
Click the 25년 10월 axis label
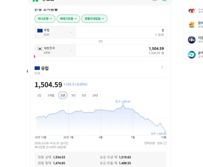pos(41,137)
